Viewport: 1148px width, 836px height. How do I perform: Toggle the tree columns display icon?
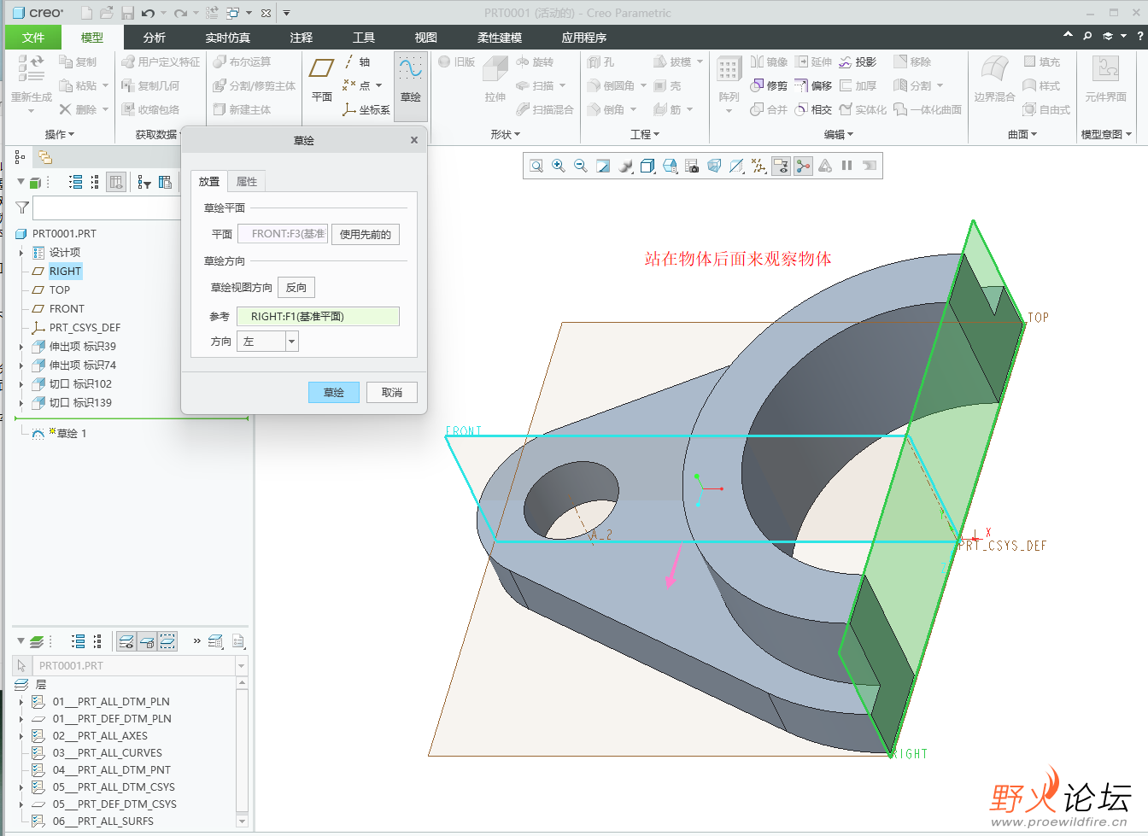pyautogui.click(x=116, y=182)
